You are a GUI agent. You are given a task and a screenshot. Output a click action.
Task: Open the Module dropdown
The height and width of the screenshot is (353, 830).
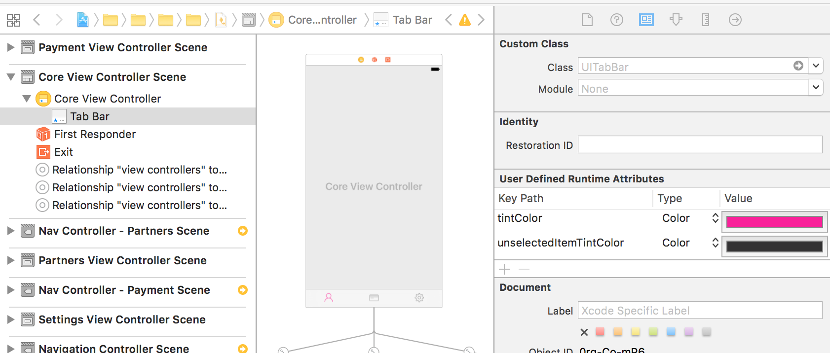[816, 88]
